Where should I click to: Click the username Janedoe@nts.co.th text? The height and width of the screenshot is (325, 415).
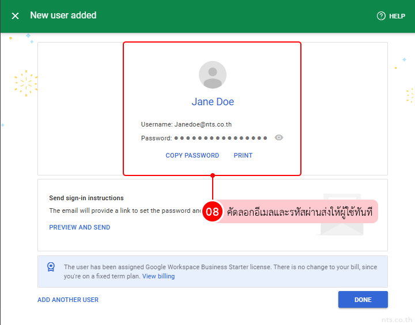[203, 124]
